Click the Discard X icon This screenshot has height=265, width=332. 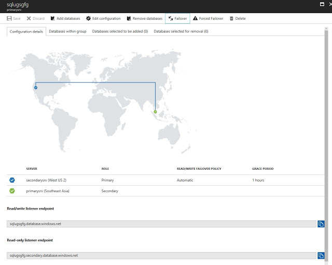29,19
